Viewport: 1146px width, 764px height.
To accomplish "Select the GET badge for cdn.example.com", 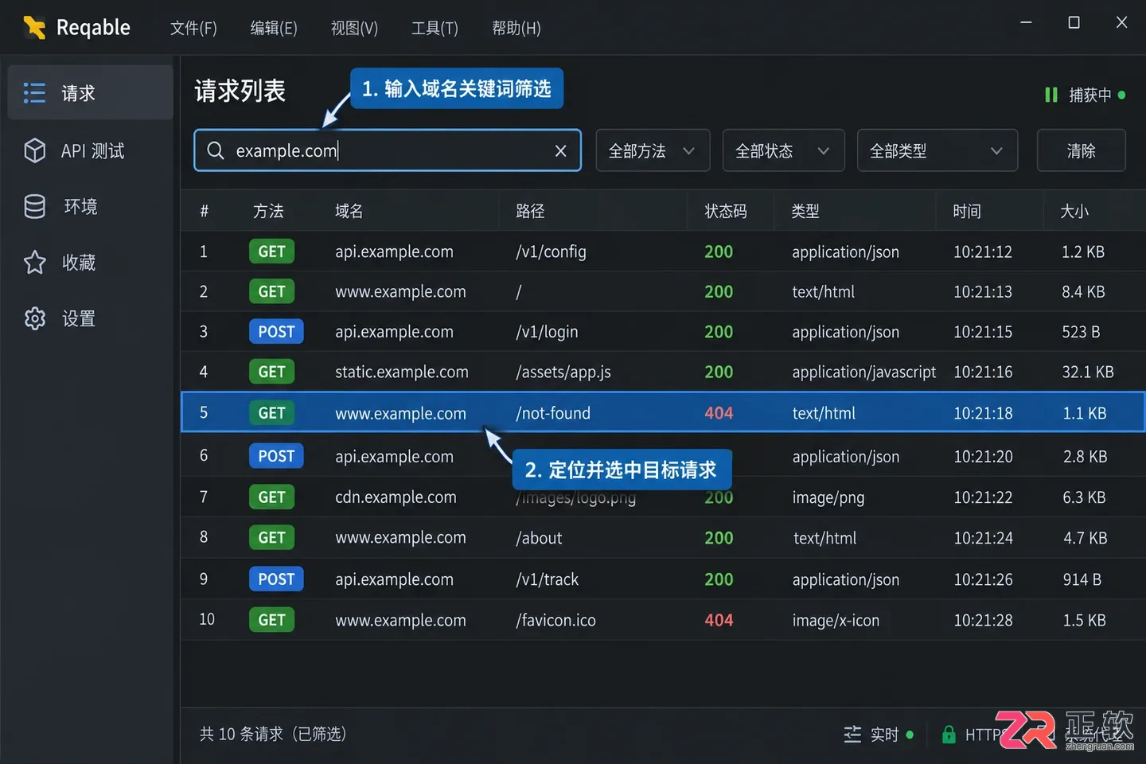I will 271,497.
